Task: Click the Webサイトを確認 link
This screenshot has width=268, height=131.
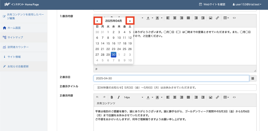Action: [x=212, y=4]
